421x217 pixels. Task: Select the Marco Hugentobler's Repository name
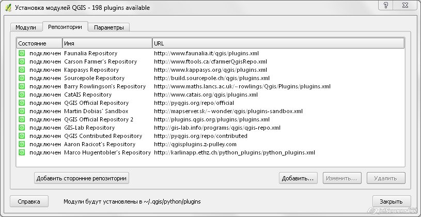tap(107, 152)
